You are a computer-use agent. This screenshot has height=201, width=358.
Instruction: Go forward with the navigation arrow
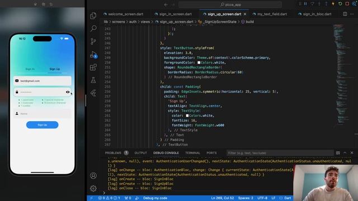(x=173, y=4)
